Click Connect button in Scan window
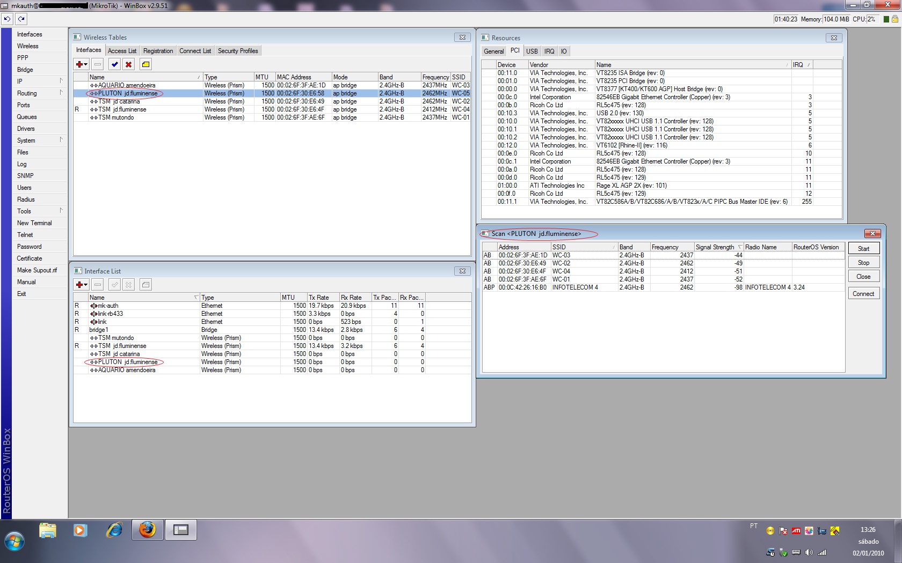902x563 pixels. click(863, 294)
